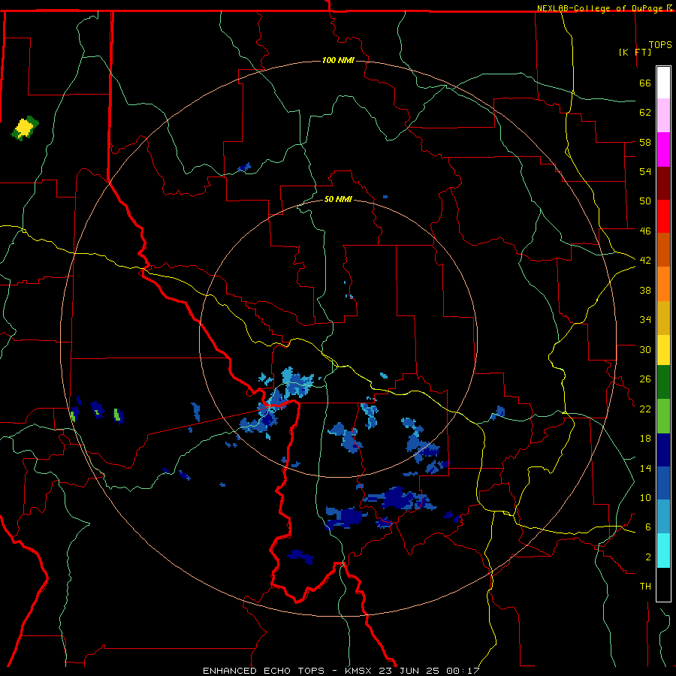Click the 50 NMI range ring label
This screenshot has height=676, width=676.
338,199
